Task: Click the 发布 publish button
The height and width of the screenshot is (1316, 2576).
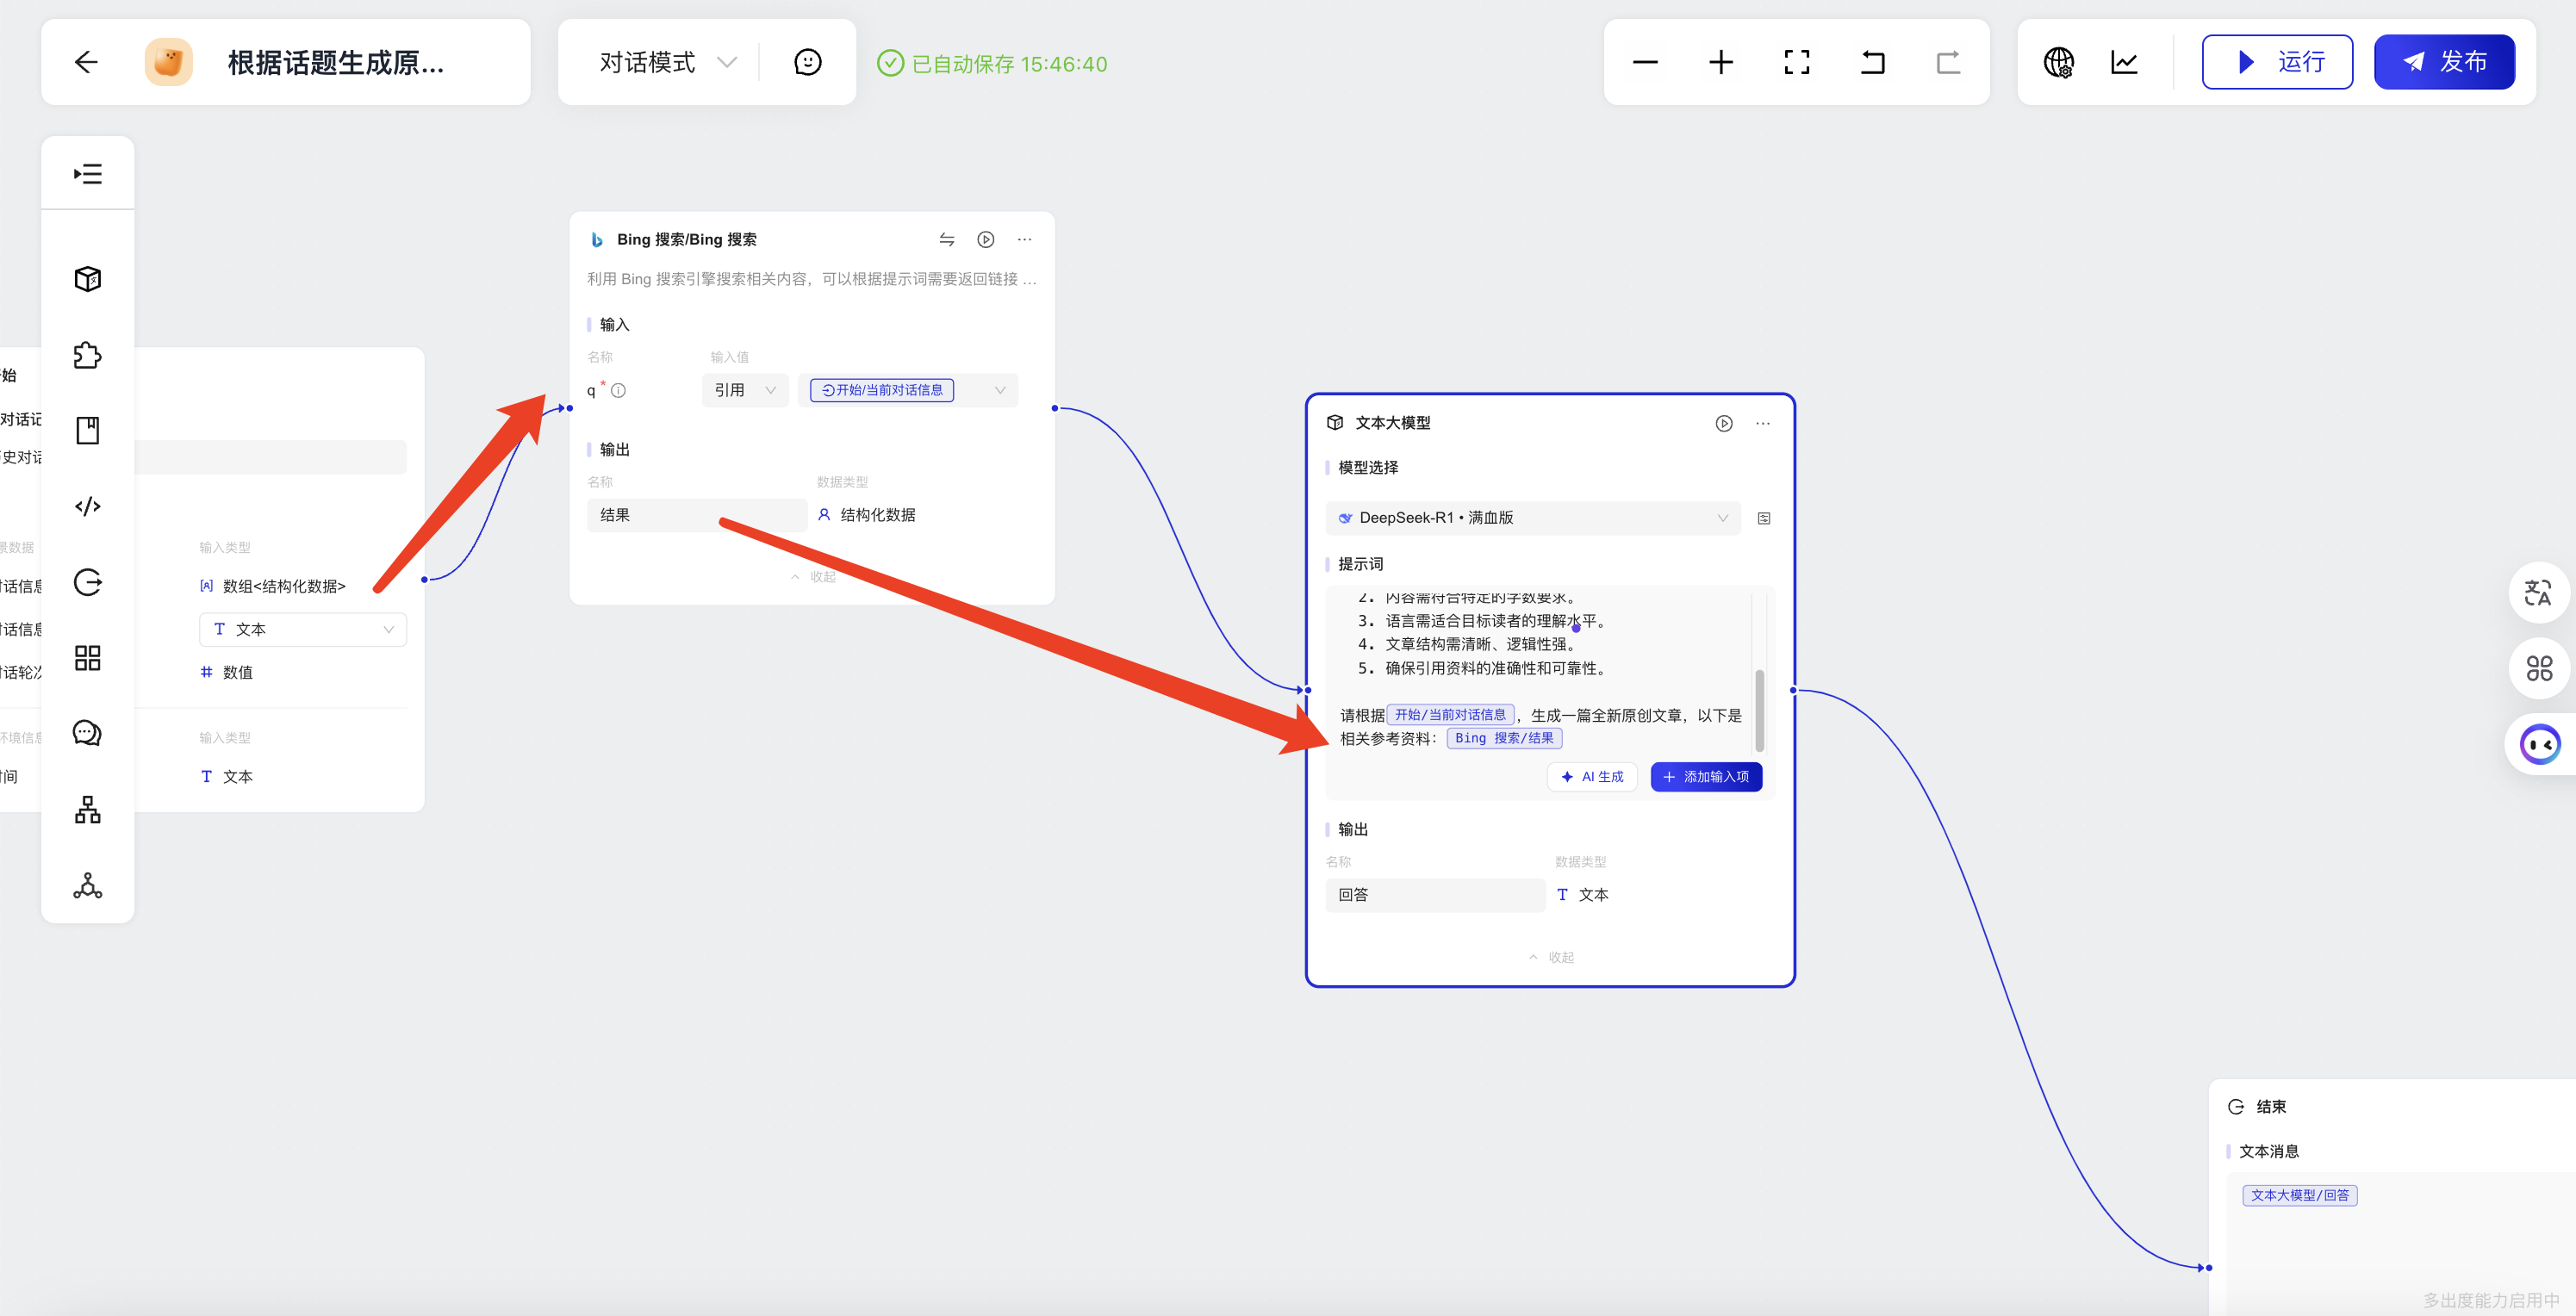Action: 2443,62
